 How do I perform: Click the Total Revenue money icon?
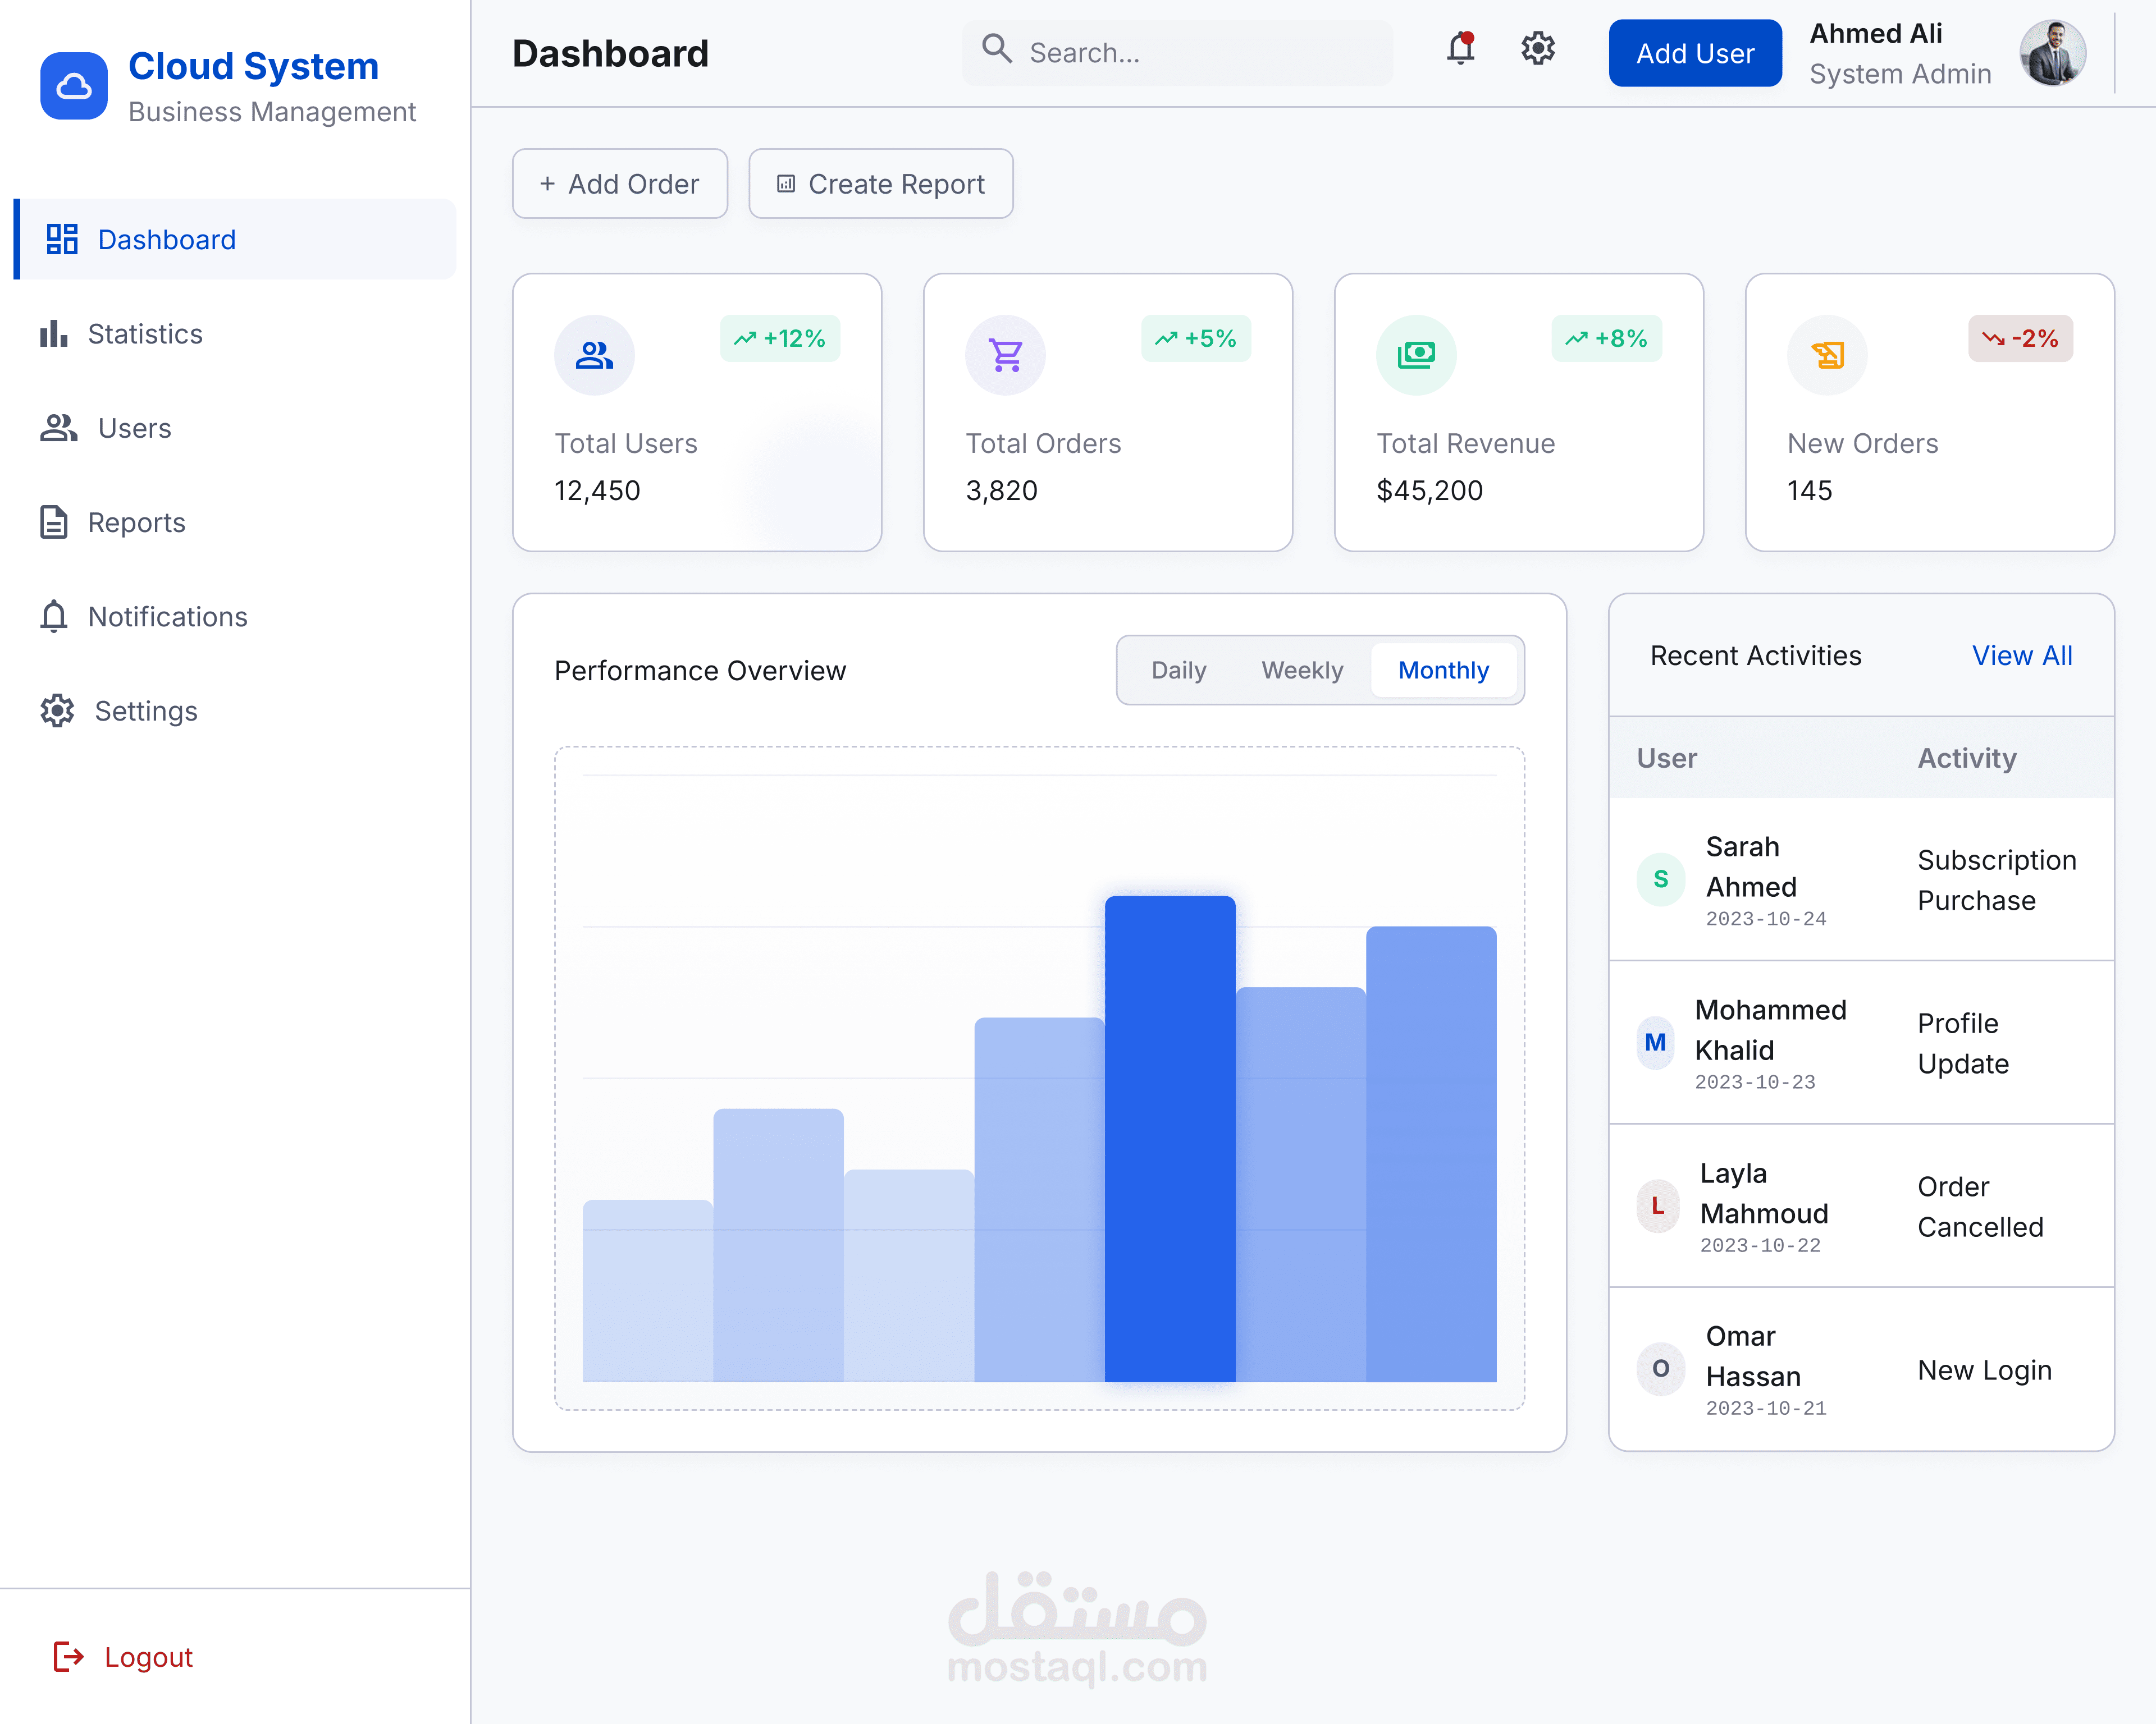[x=1416, y=355]
